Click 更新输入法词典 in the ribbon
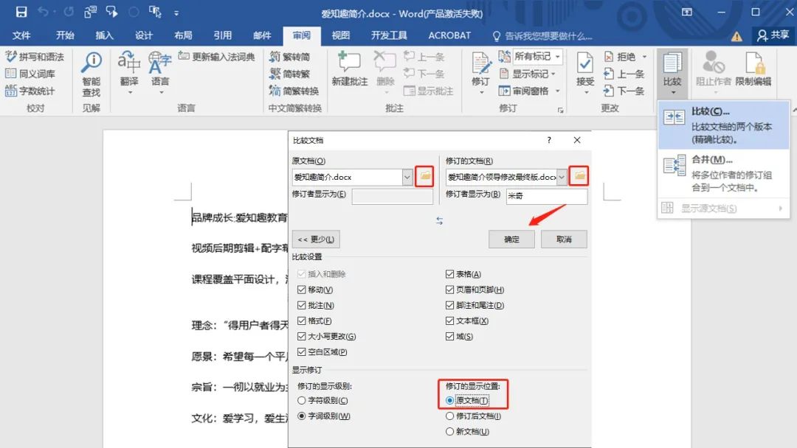This screenshot has width=797, height=448. pos(216,57)
